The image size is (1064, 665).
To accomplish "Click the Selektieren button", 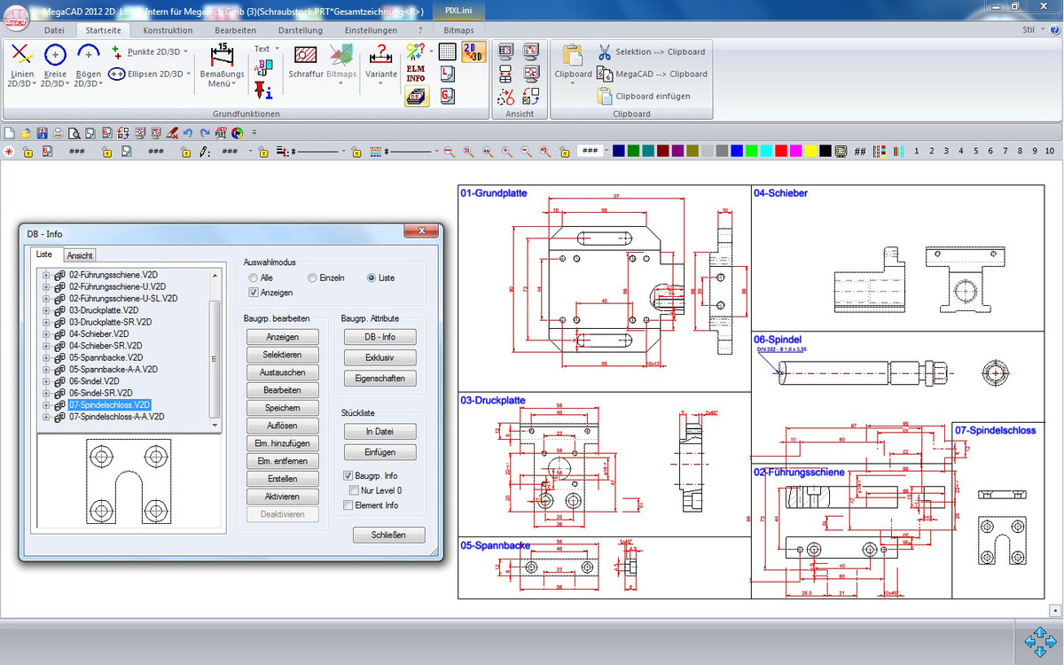I will 282,355.
